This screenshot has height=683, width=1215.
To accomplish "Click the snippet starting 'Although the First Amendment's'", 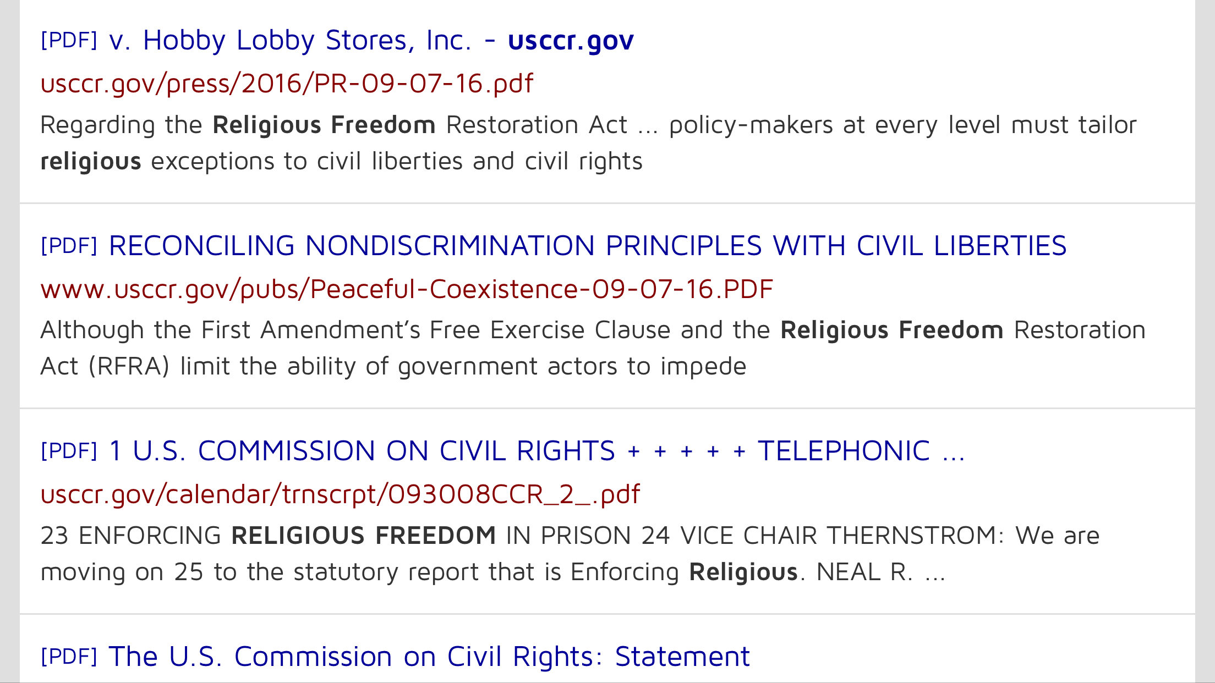I will [593, 348].
